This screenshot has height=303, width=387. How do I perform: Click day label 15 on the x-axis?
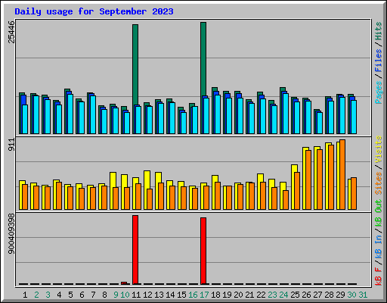pyautogui.click(x=181, y=295)
